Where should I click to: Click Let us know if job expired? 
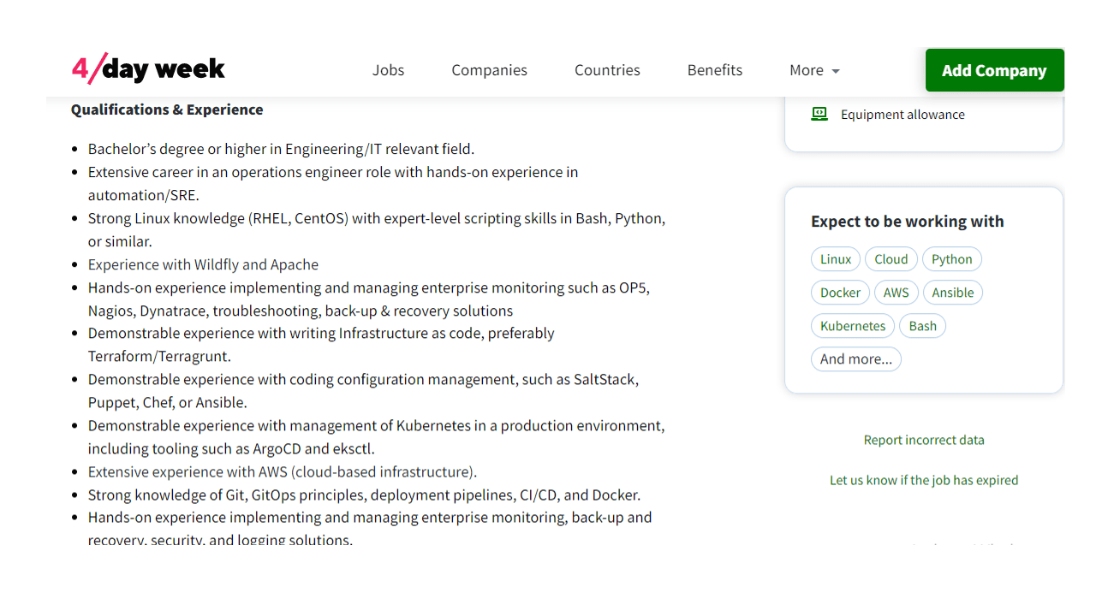click(x=923, y=480)
